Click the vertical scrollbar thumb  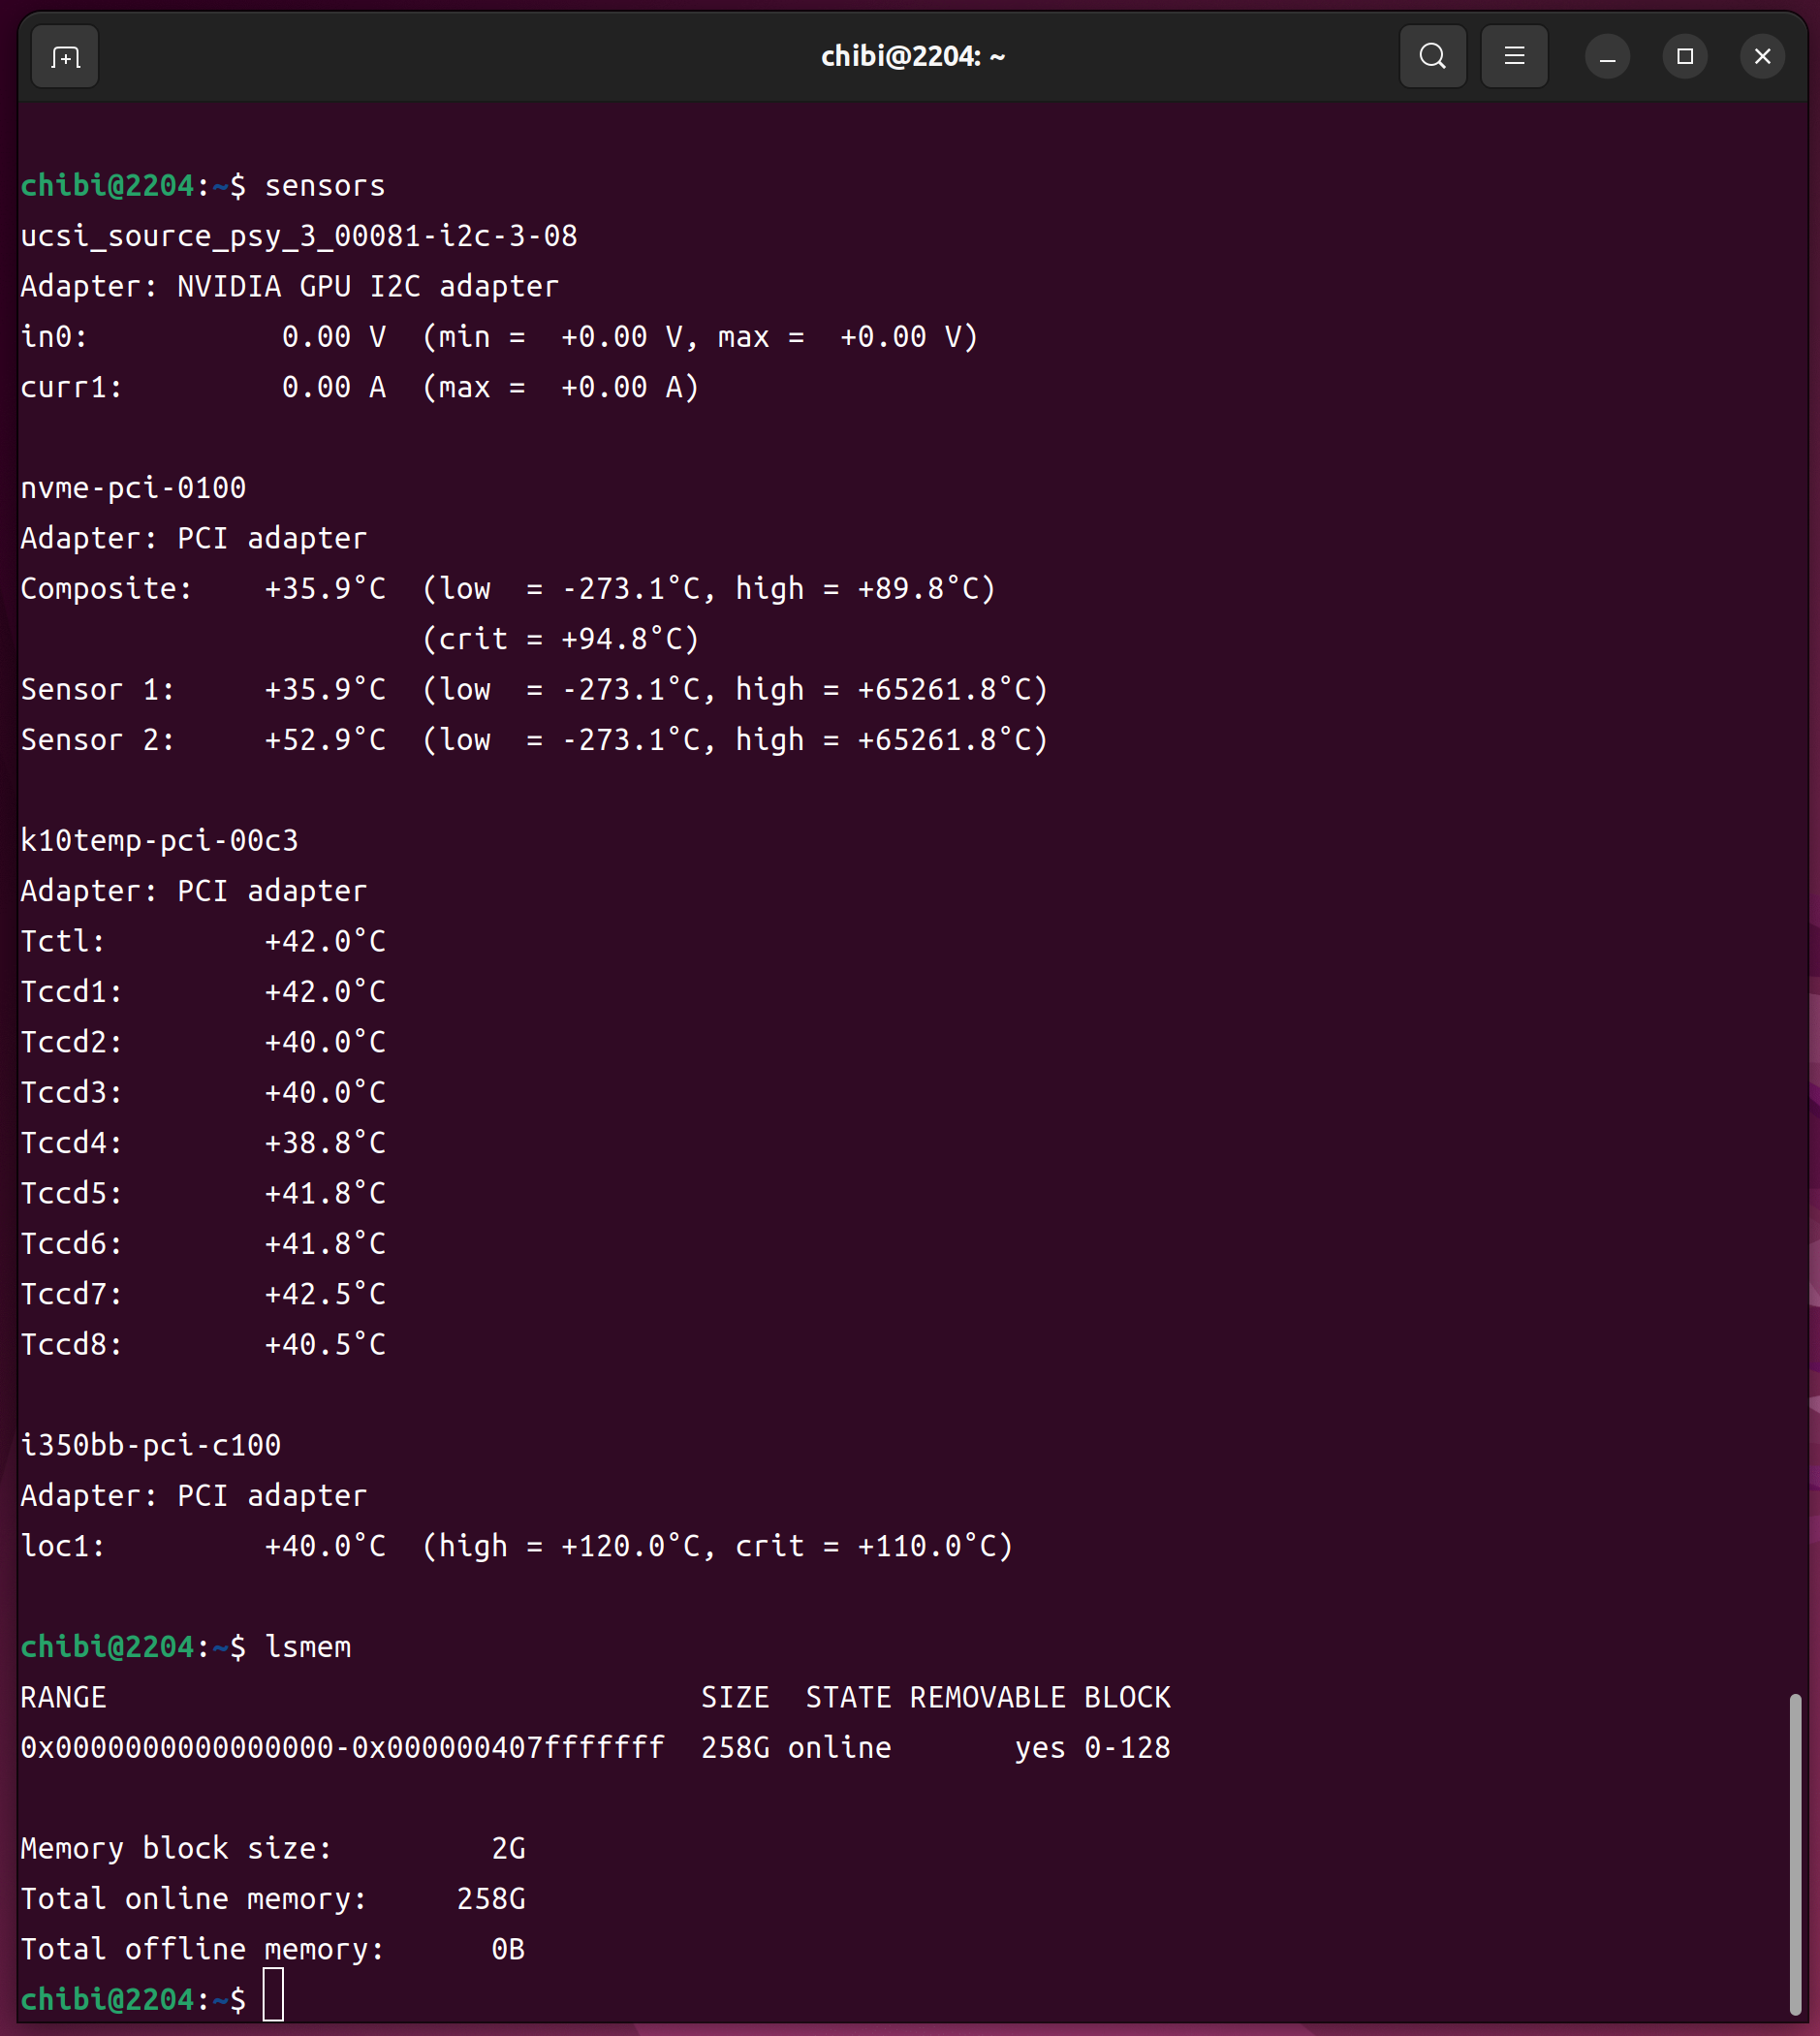coord(1795,1853)
